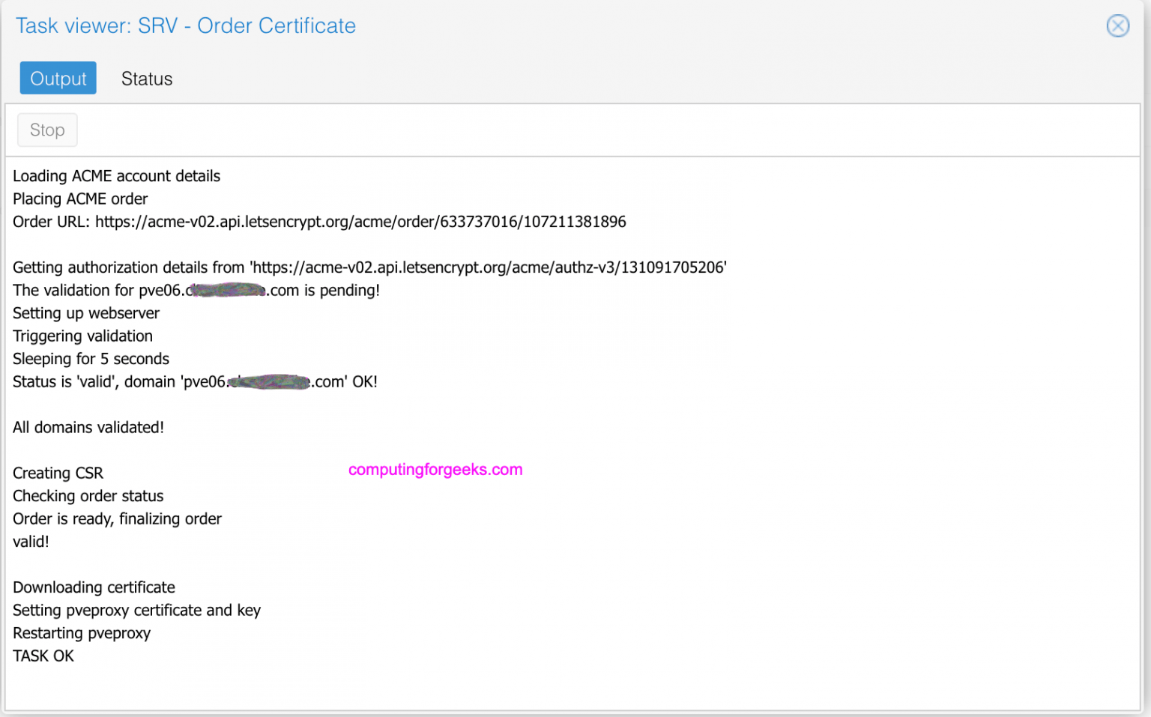
Task: Click the 'Triggering validation' log entry
Action: [82, 336]
